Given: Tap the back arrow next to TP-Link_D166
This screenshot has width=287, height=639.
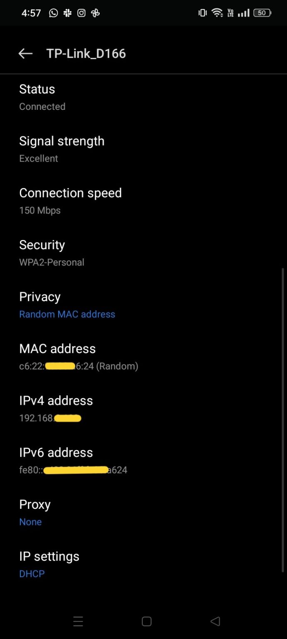Looking at the screenshot, I should click(25, 53).
